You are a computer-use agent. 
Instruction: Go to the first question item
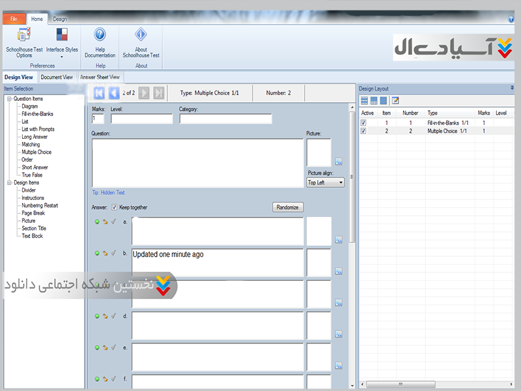pos(100,93)
